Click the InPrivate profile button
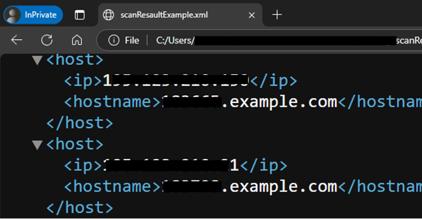The width and height of the screenshot is (422, 219). tap(33, 15)
